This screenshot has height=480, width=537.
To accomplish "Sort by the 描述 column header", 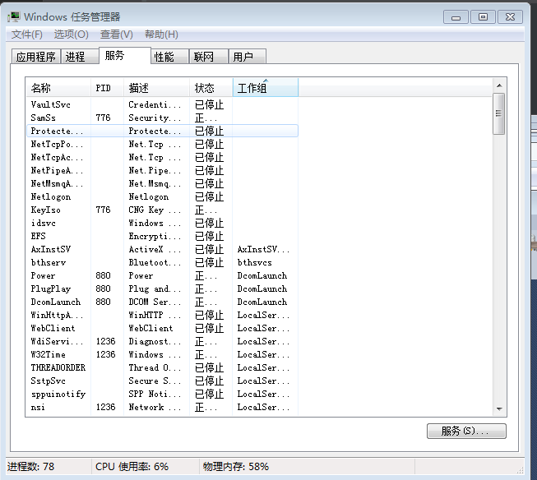I will point(156,88).
